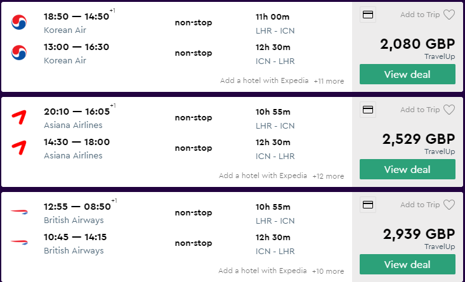The width and height of the screenshot is (465, 282).
Task: Click payment card icon on 2,080 GBP deal
Action: point(367,15)
